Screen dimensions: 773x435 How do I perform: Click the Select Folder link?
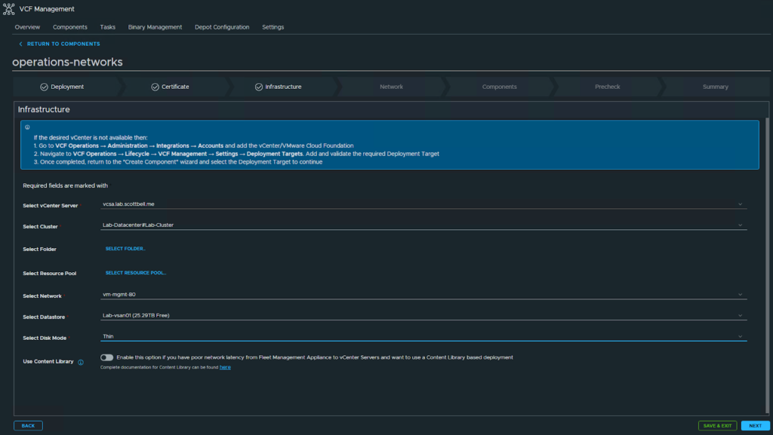pyautogui.click(x=125, y=249)
